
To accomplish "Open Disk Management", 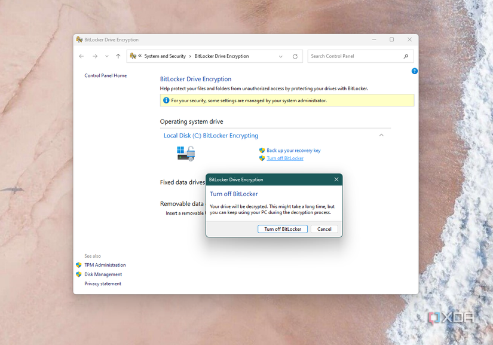I will click(x=103, y=274).
